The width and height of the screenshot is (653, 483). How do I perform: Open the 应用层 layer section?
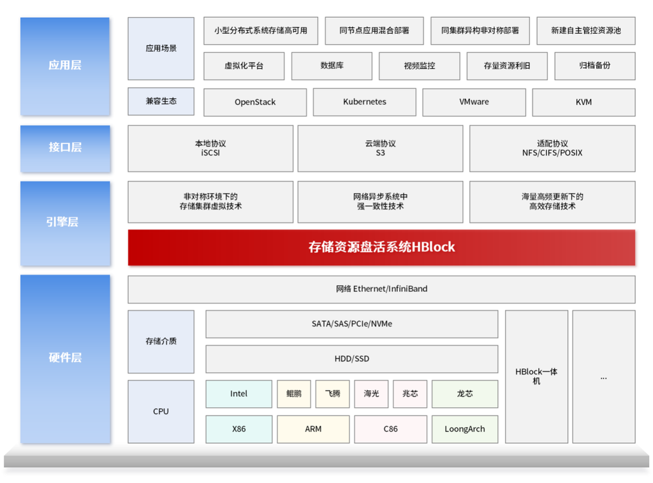[x=64, y=66]
